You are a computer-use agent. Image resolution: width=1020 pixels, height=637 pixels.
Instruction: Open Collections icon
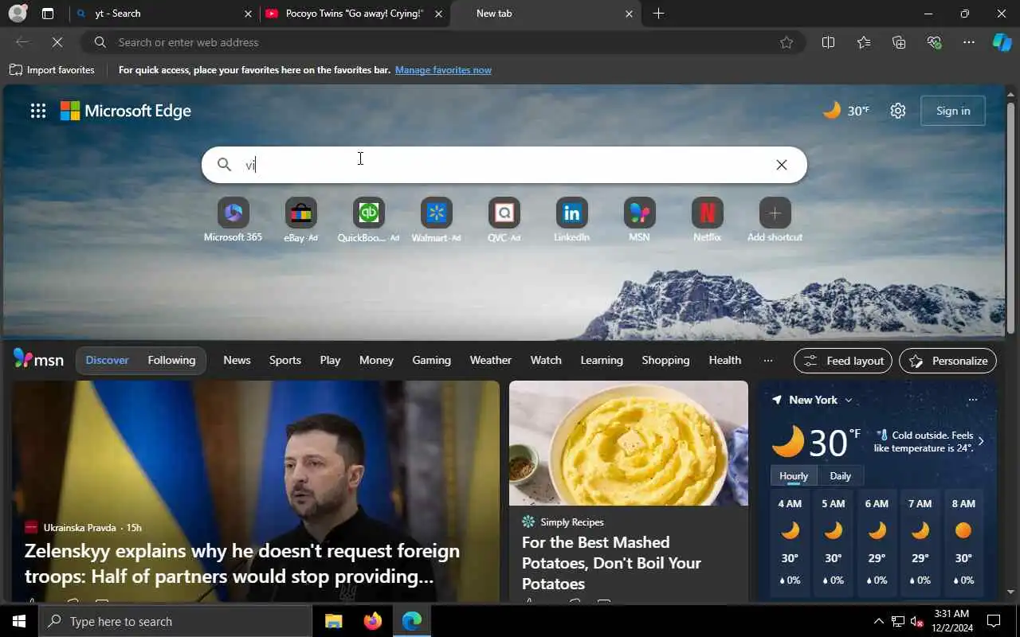pos(899,42)
